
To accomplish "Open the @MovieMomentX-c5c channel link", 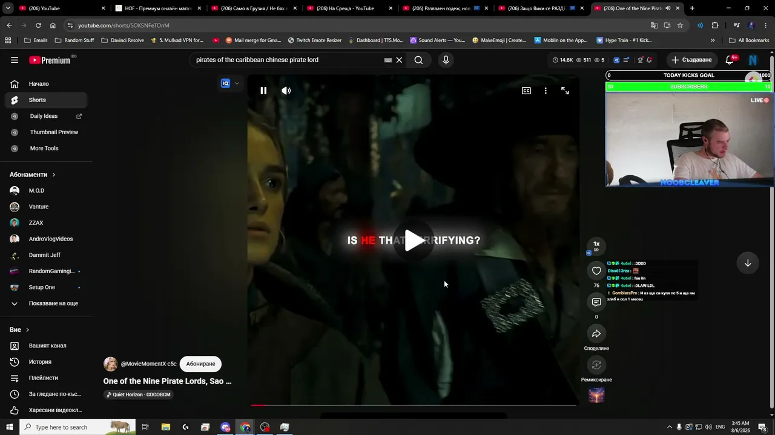I will point(149,364).
